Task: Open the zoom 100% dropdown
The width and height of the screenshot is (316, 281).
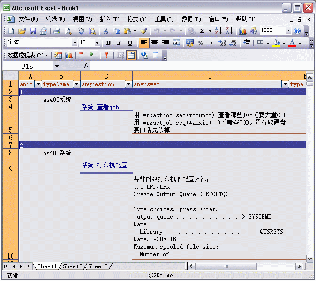Action: coord(288,30)
